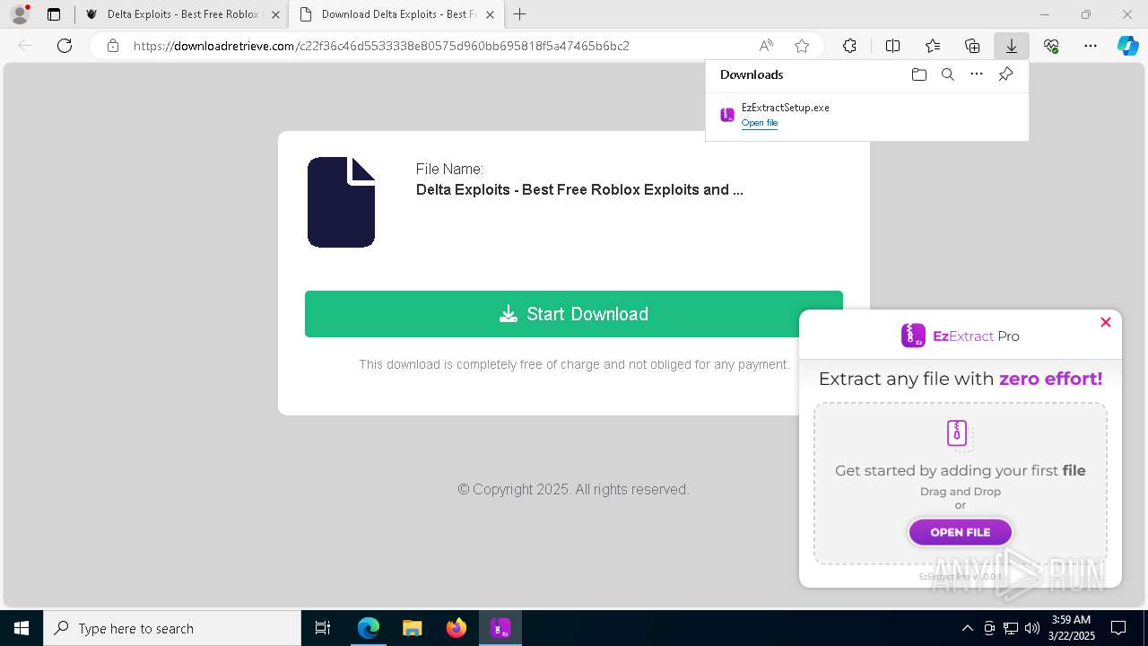Click the dark file document icon
Image resolution: width=1148 pixels, height=646 pixels.
pyautogui.click(x=341, y=202)
